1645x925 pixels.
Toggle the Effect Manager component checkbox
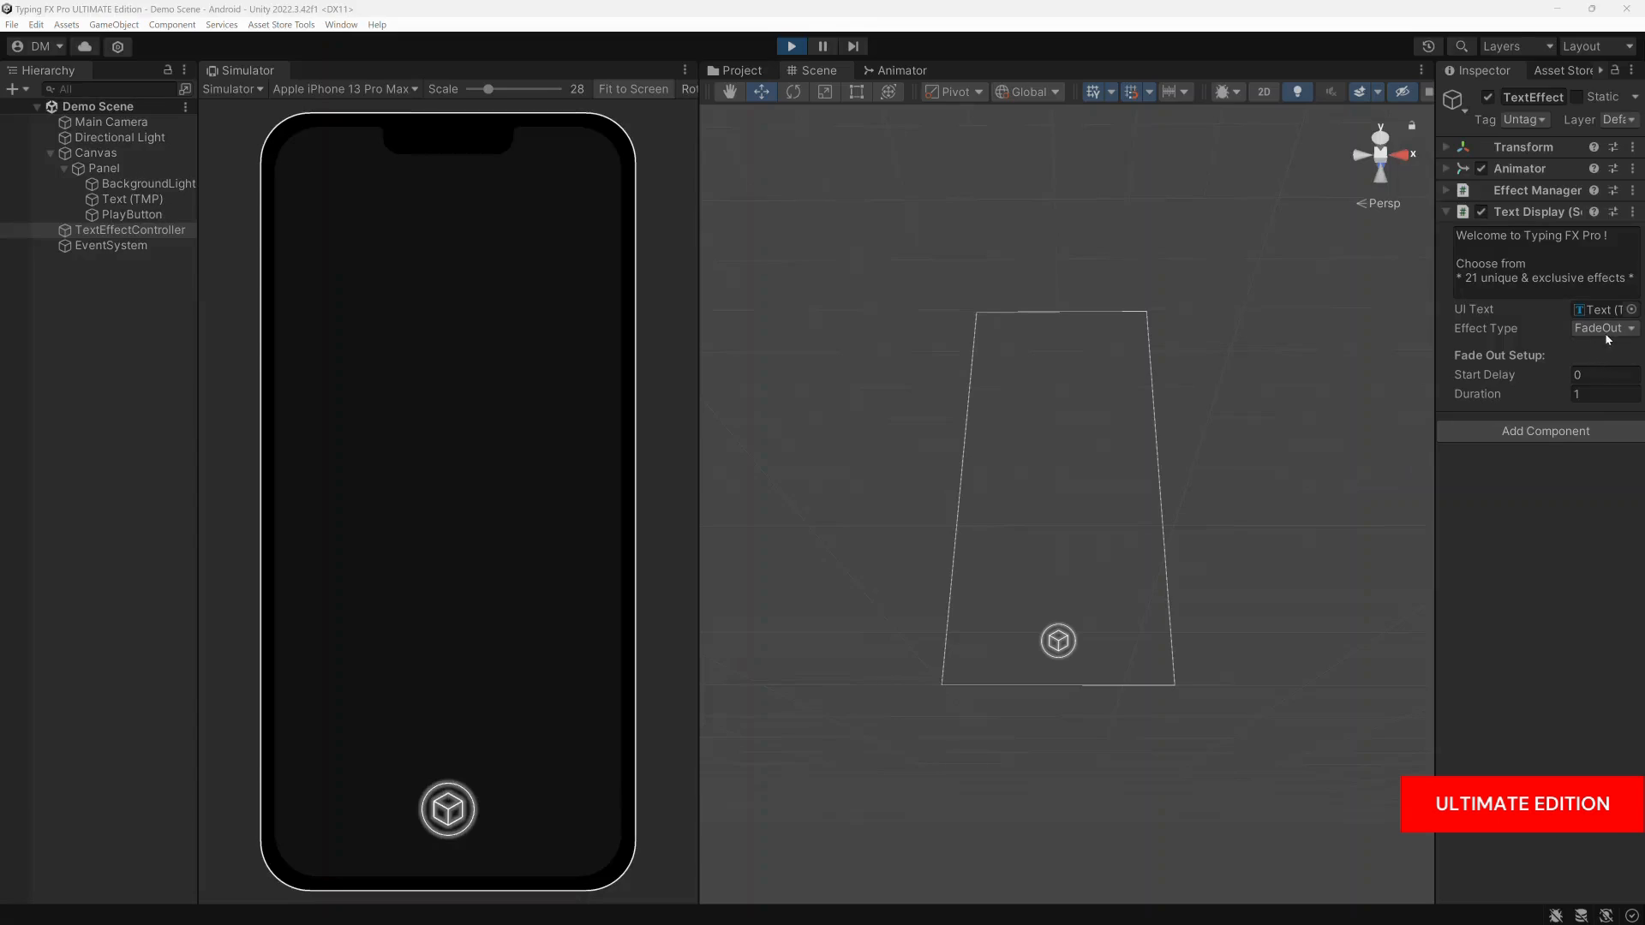click(1481, 190)
